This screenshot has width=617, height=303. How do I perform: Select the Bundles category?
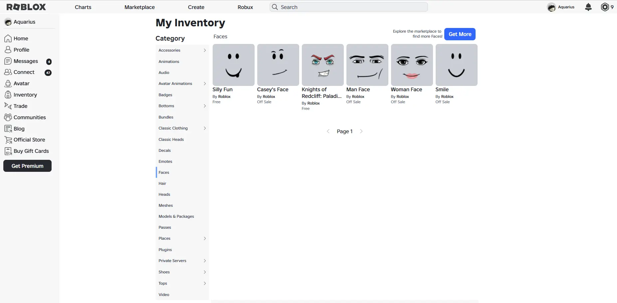coord(182,117)
